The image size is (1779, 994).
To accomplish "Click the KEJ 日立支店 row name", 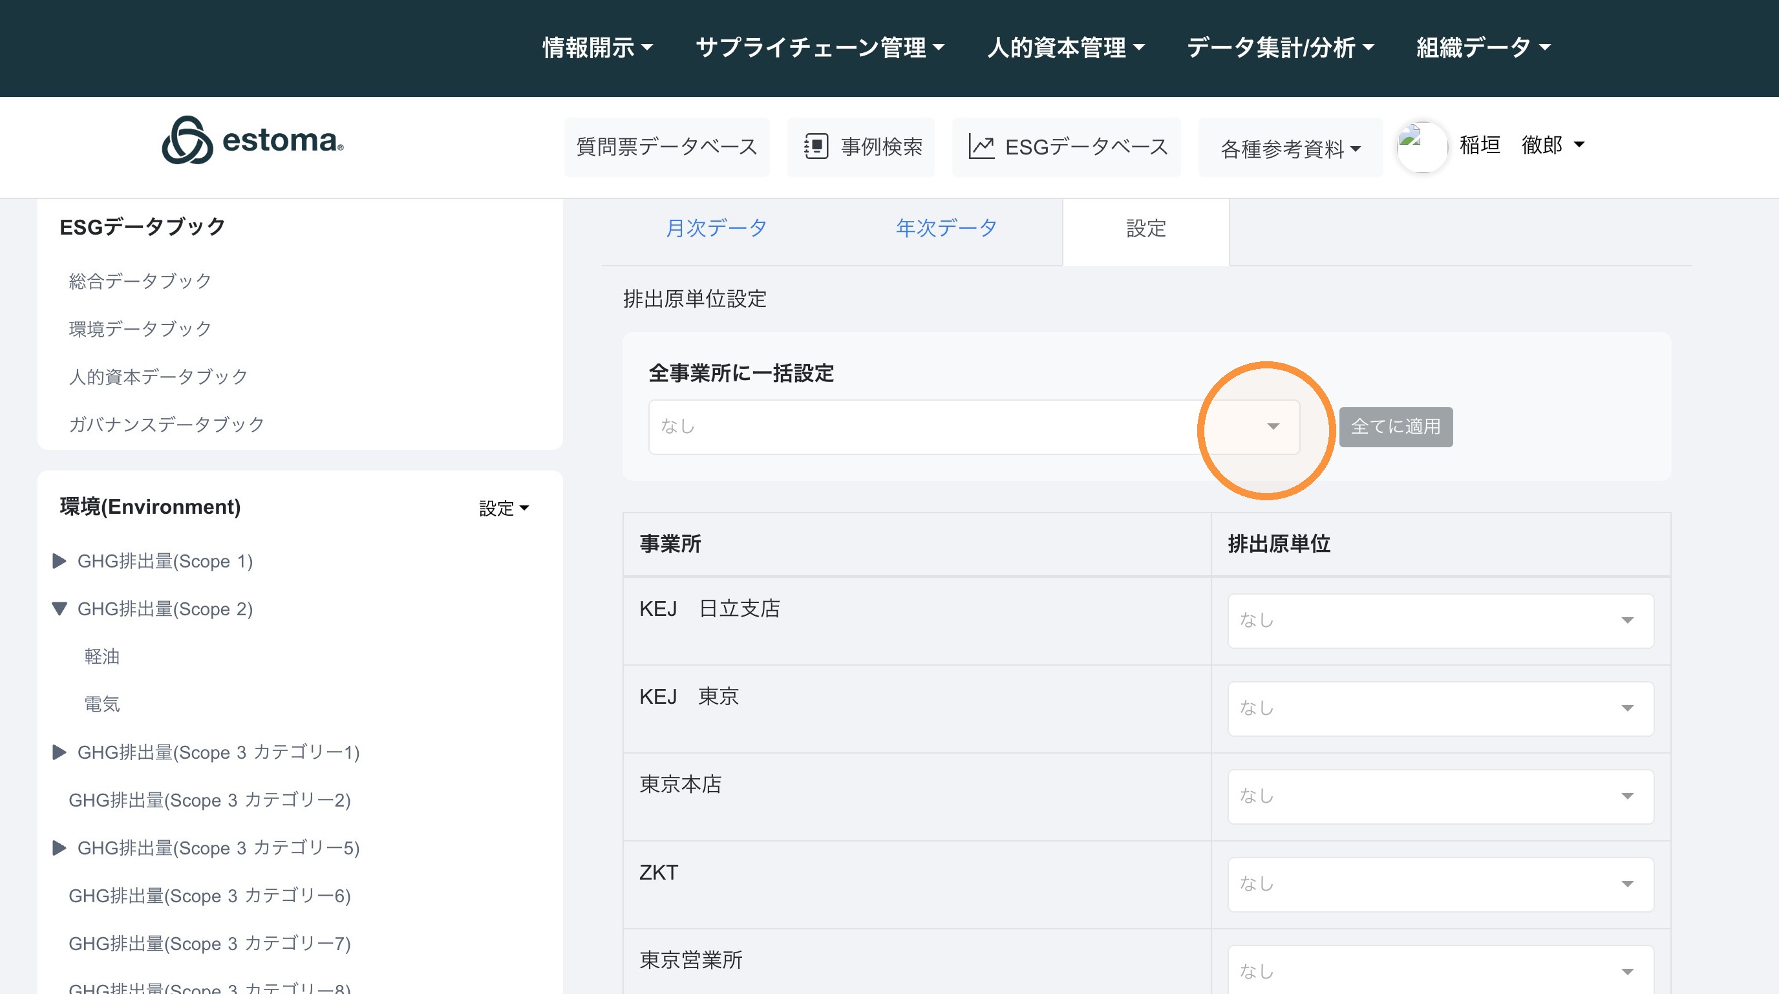I will click(x=710, y=609).
